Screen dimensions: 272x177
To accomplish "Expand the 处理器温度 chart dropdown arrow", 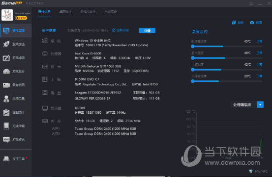I will point(260,104).
